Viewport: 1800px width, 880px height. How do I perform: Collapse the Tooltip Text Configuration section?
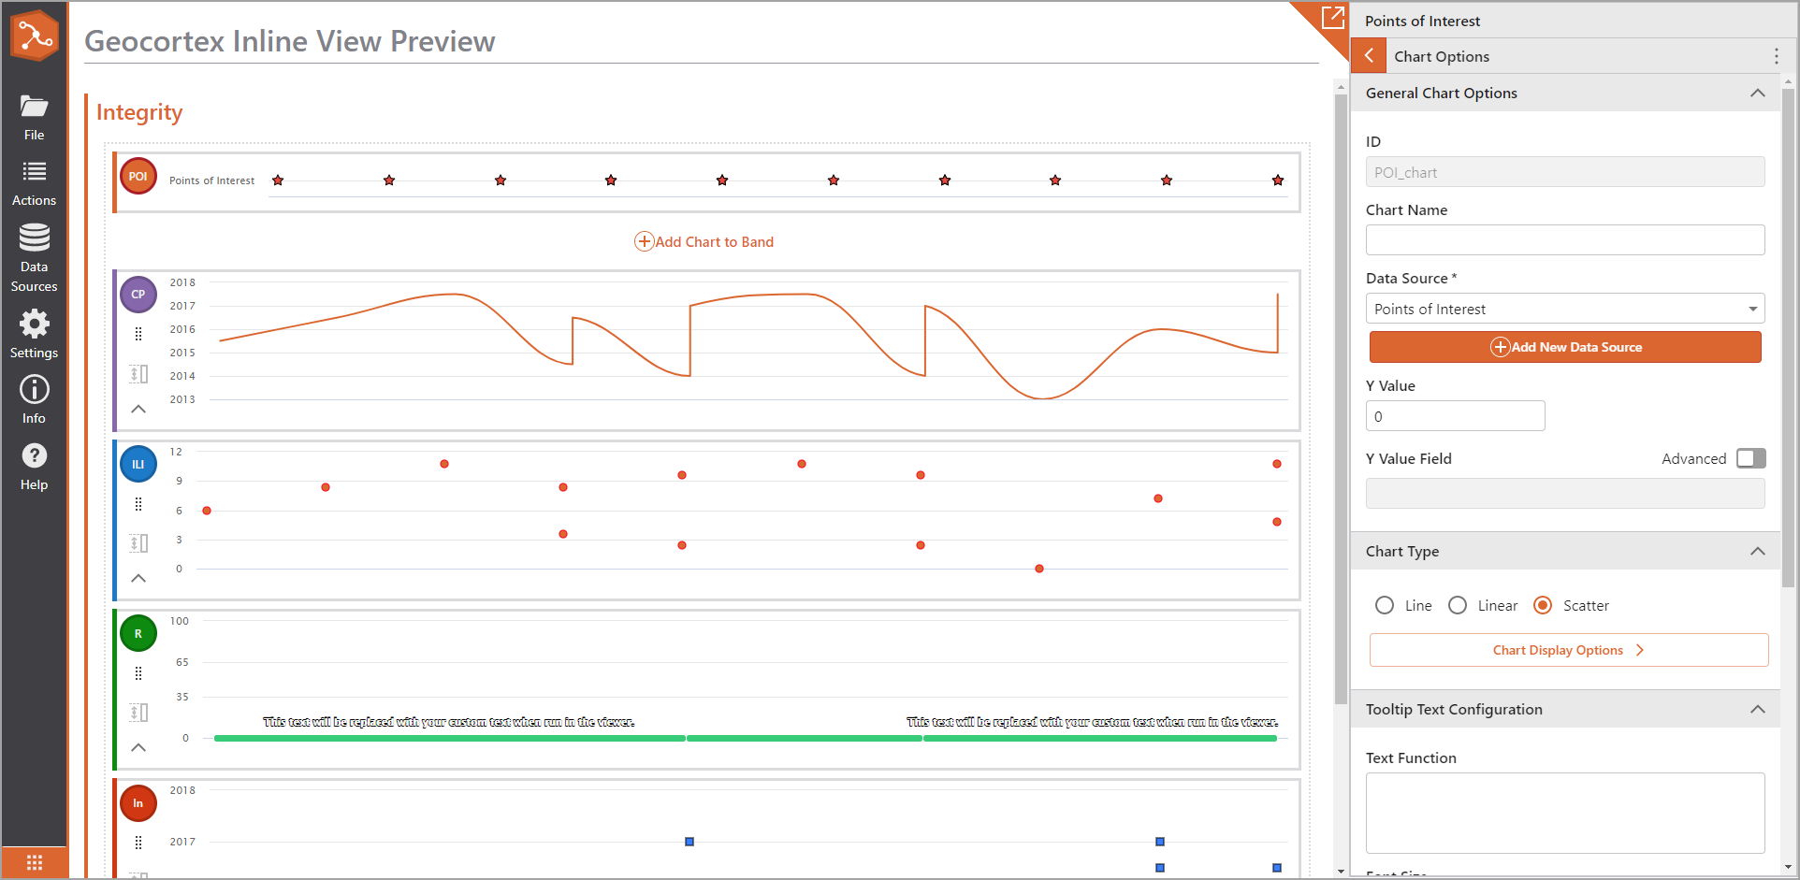click(1758, 710)
